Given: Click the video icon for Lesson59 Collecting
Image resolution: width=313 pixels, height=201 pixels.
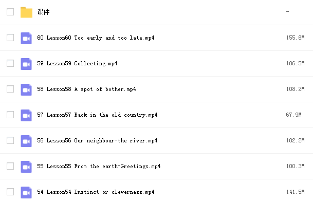Looking at the screenshot, I should click(x=26, y=64).
